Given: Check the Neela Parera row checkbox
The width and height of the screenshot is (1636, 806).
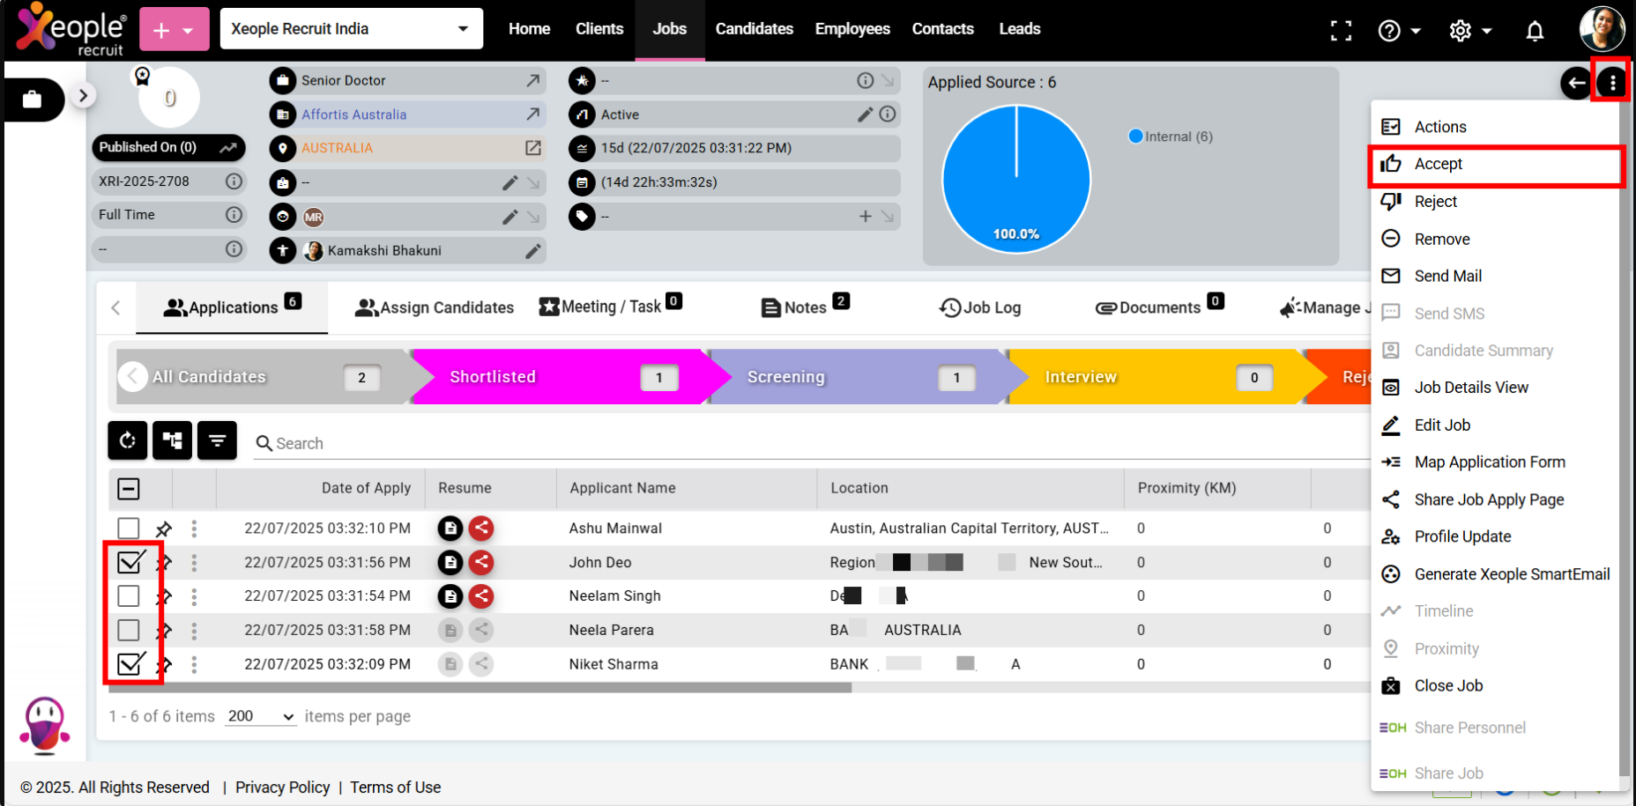Looking at the screenshot, I should [129, 630].
